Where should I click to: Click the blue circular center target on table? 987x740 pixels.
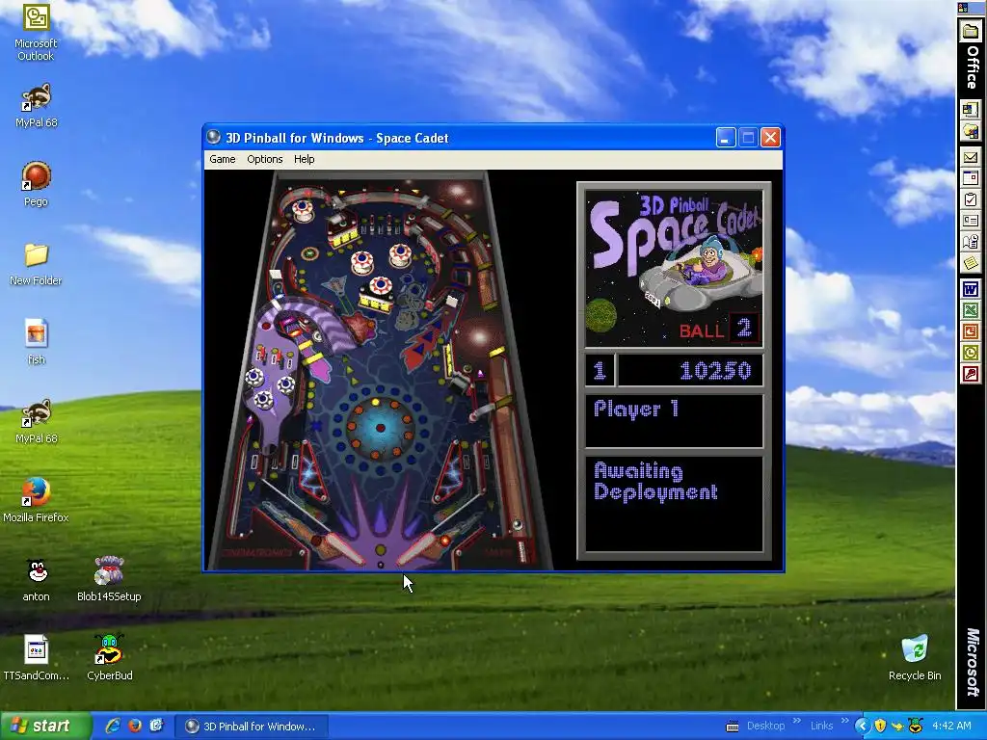pos(380,428)
